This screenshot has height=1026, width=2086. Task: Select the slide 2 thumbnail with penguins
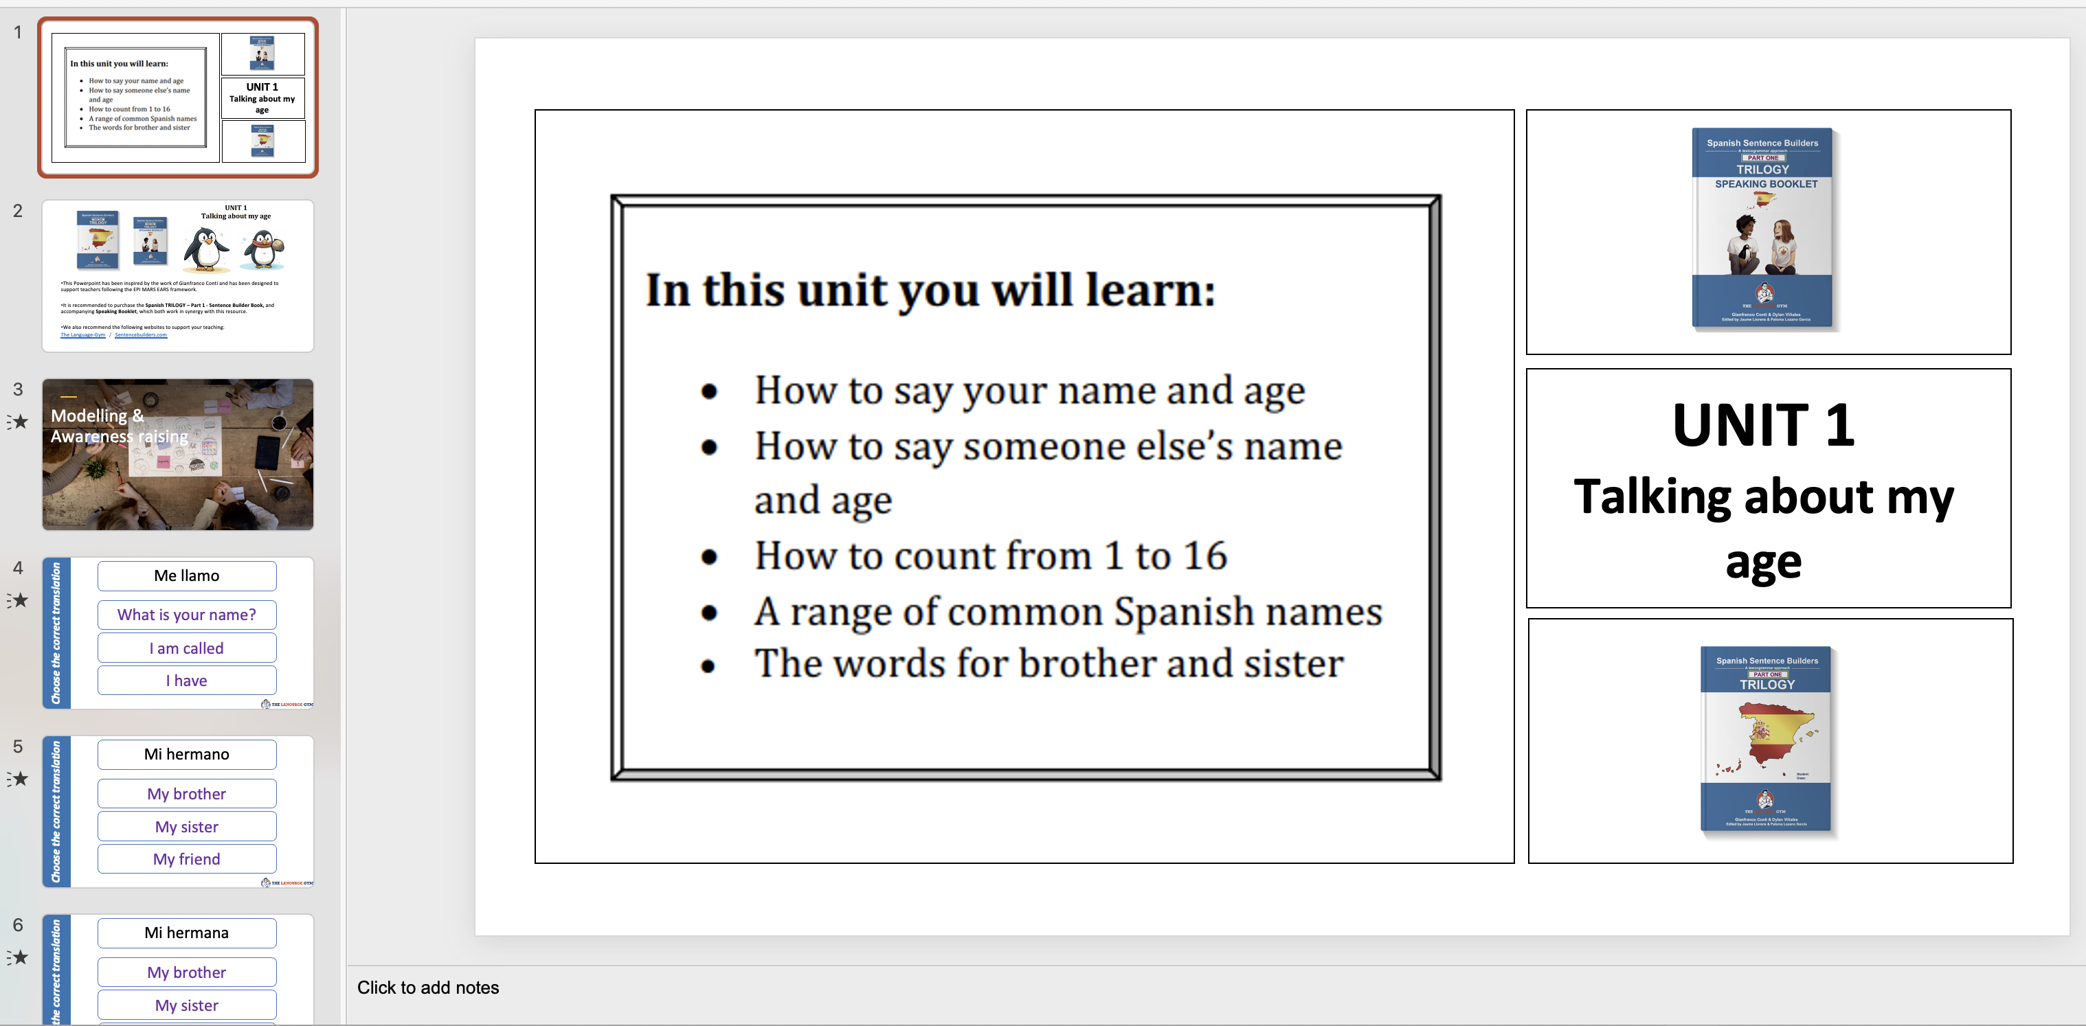177,275
